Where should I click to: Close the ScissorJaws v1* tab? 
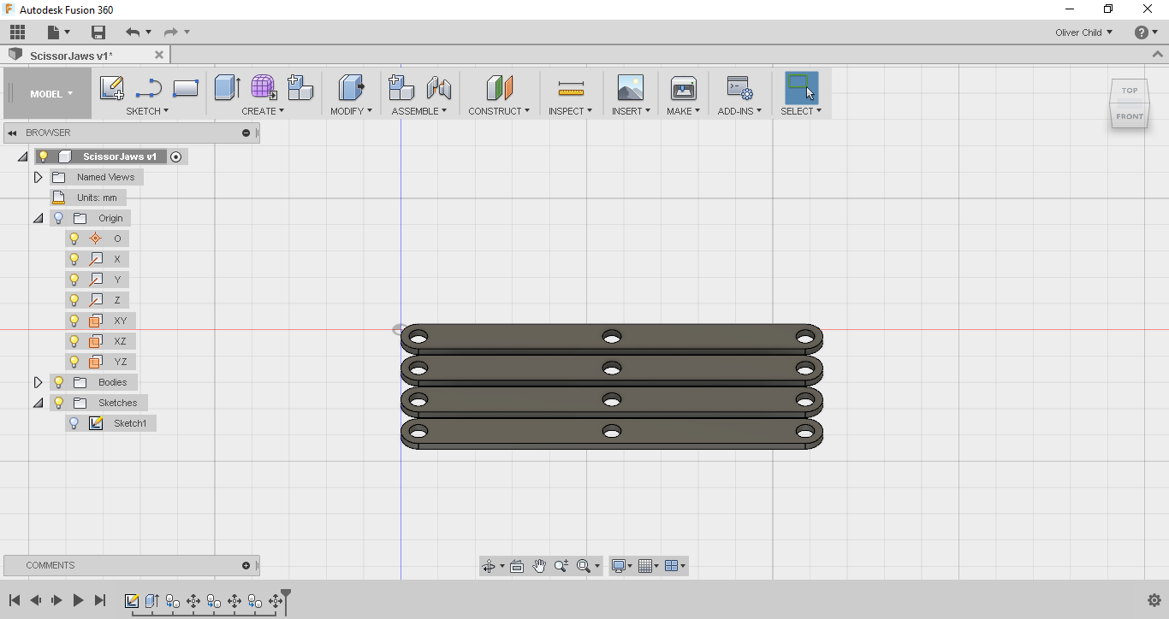(x=159, y=56)
